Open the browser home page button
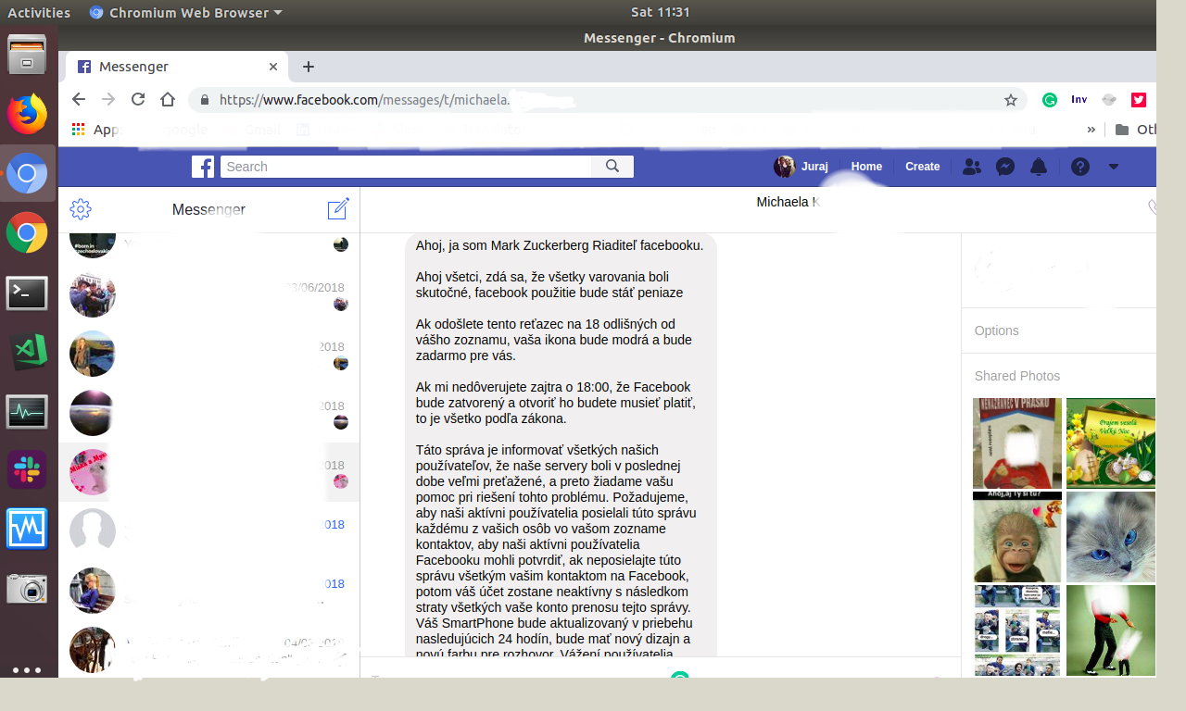The width and height of the screenshot is (1186, 711). (x=168, y=99)
